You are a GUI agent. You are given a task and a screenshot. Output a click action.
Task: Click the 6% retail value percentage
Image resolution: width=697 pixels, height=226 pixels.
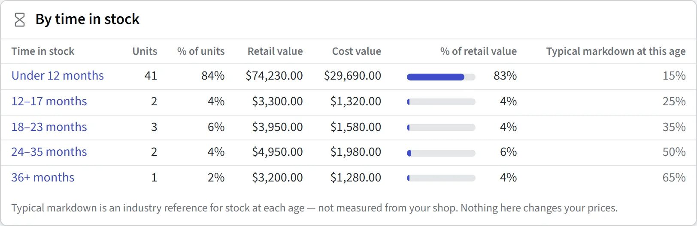(x=509, y=152)
